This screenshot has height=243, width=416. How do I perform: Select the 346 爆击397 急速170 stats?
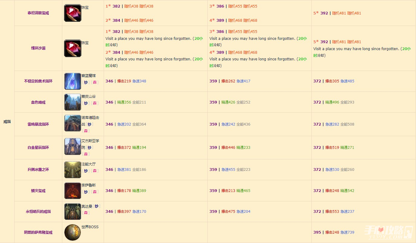pyautogui.click(x=126, y=211)
